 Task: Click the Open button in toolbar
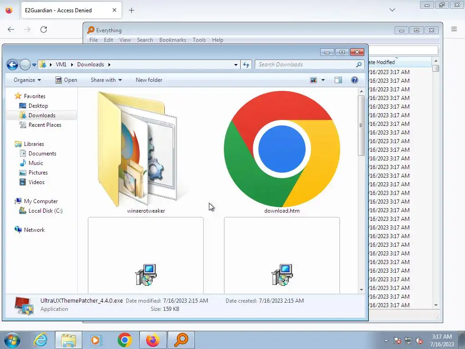[66, 80]
